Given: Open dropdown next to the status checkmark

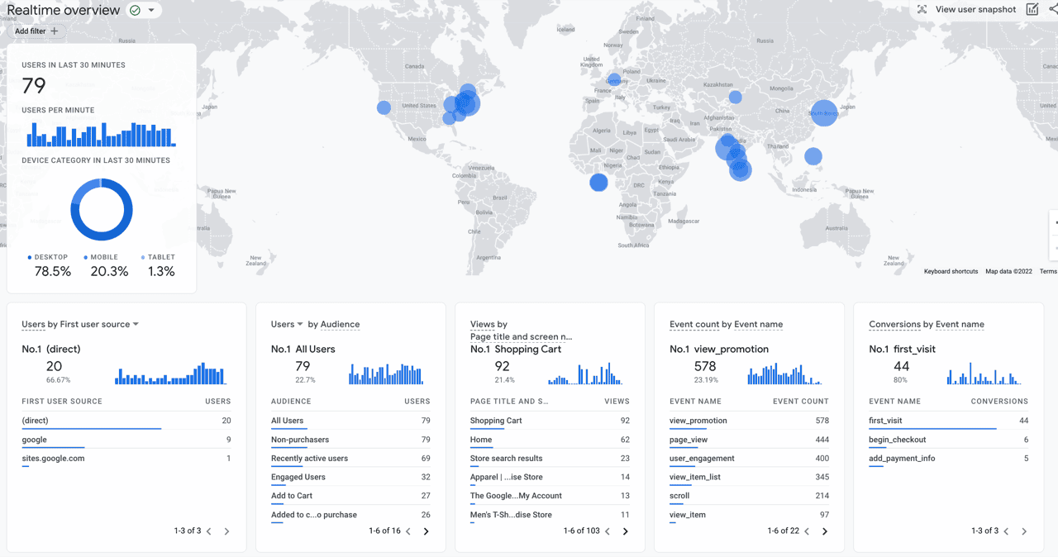Looking at the screenshot, I should 151,11.
